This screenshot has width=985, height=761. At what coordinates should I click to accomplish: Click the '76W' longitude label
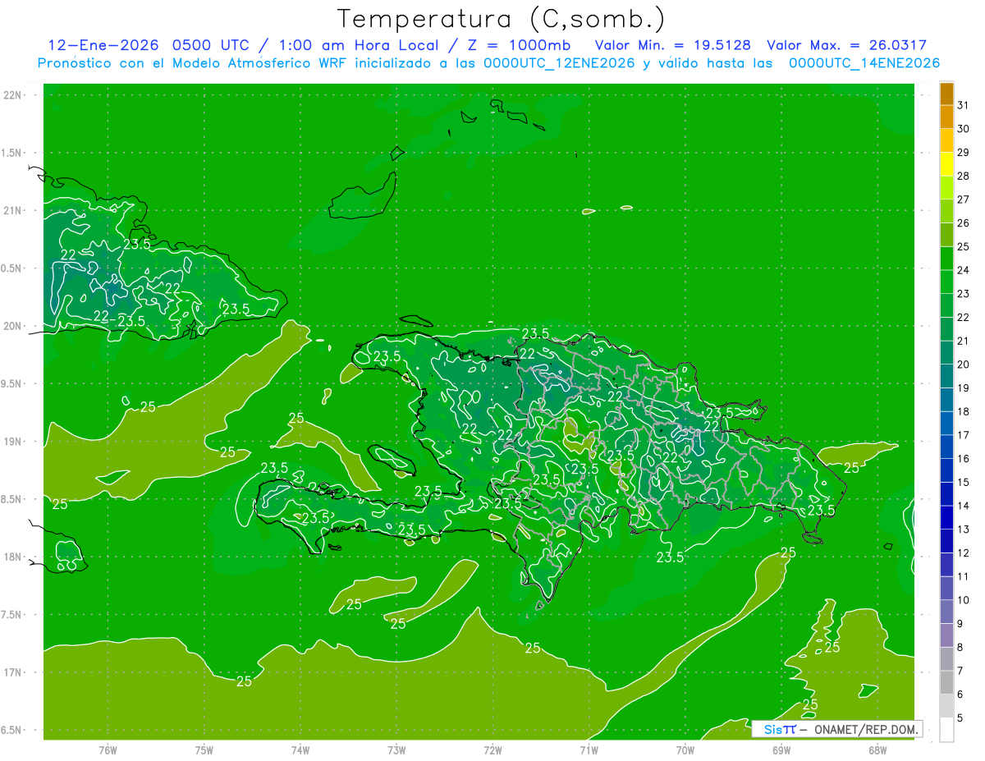click(x=108, y=750)
